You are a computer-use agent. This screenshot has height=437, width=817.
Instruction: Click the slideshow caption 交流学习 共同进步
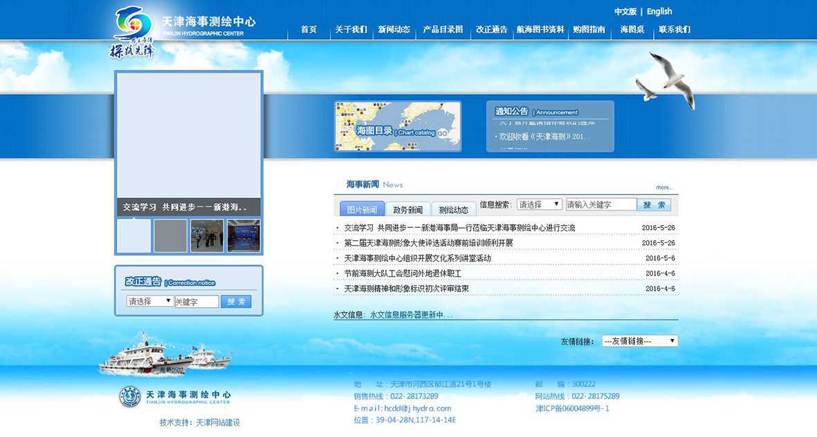(x=185, y=207)
